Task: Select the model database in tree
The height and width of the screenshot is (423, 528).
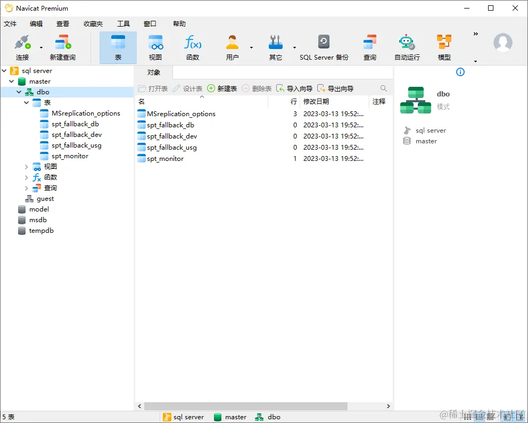Action: [39, 209]
